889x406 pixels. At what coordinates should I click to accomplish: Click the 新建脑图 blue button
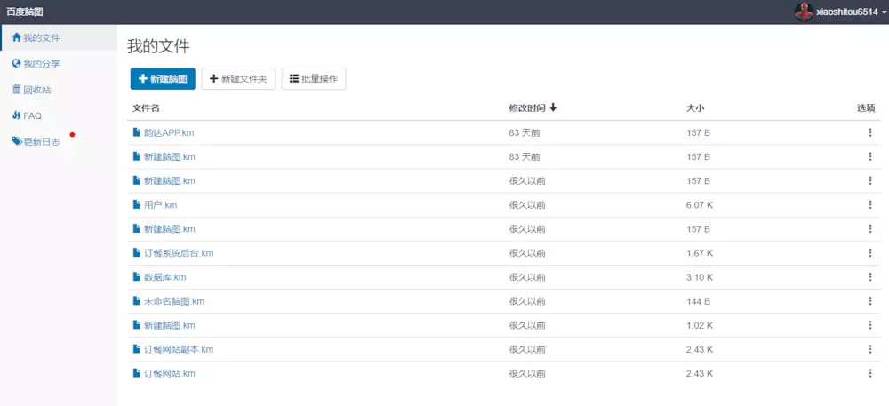pos(163,79)
